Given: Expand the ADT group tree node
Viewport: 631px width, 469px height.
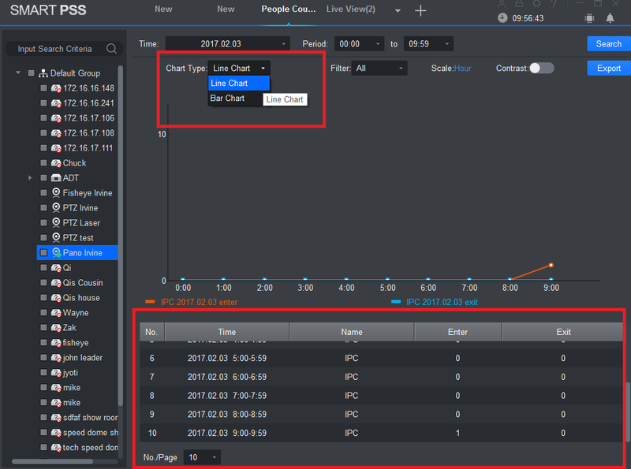Looking at the screenshot, I should 30,178.
